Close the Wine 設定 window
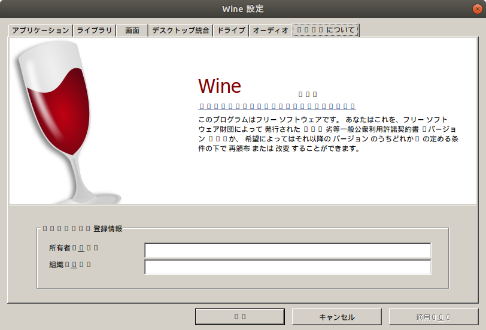 [x=478, y=9]
